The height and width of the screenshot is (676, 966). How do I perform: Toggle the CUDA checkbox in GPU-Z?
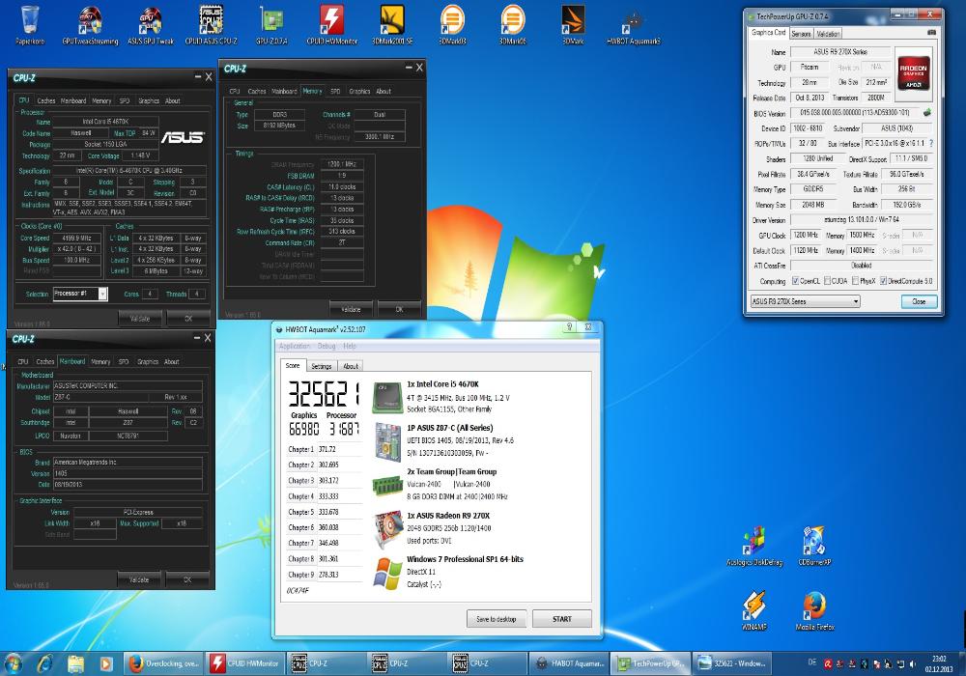click(828, 281)
